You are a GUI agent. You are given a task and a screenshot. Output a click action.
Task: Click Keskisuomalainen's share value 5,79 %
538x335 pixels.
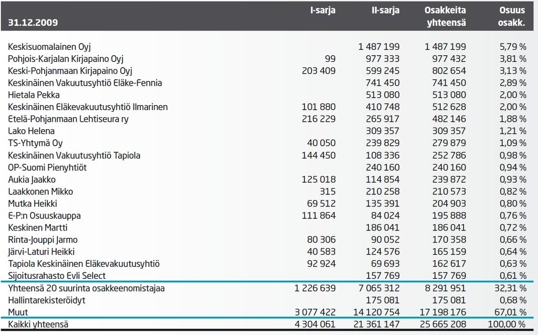(x=513, y=47)
